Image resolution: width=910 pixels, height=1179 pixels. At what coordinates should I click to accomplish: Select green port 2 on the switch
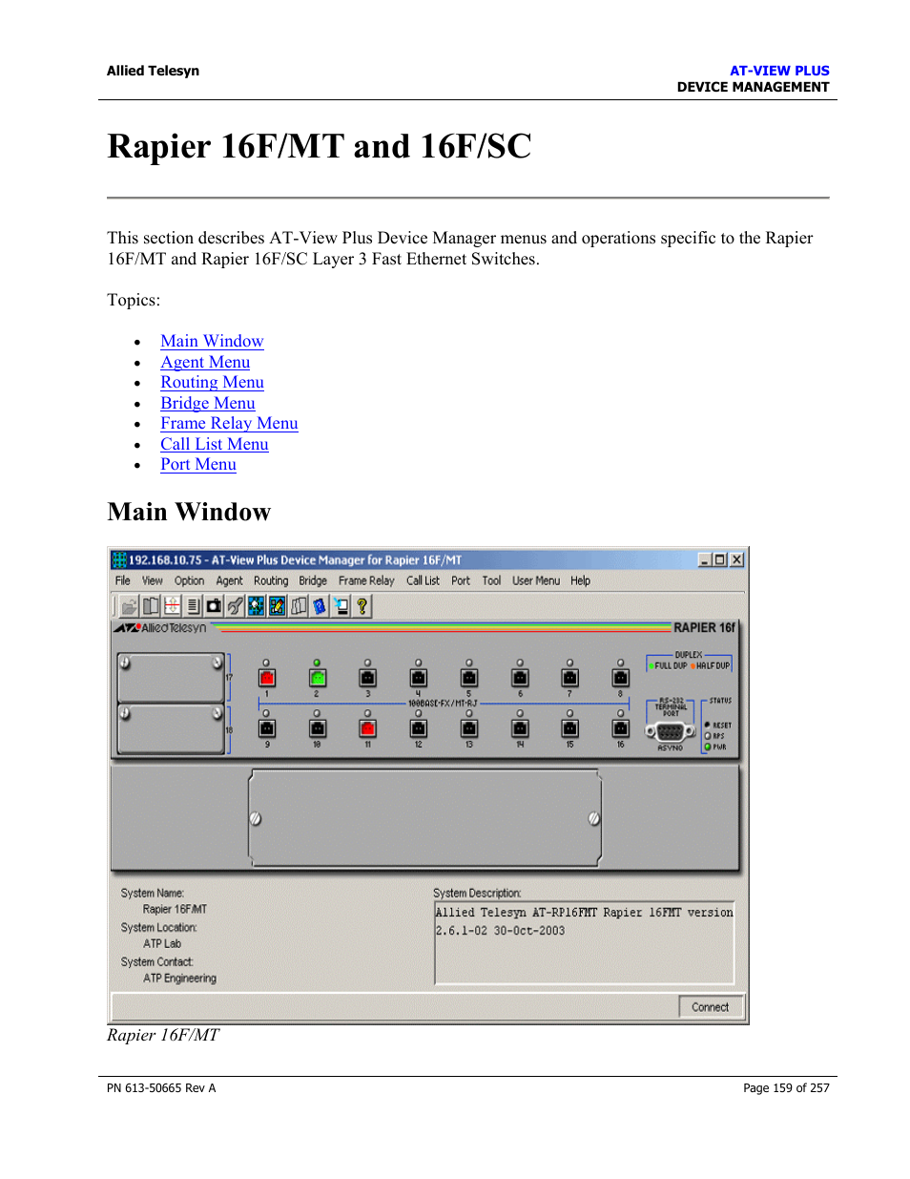(317, 678)
